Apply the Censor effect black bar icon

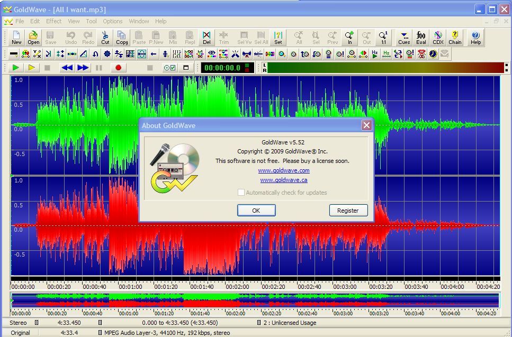click(14, 54)
